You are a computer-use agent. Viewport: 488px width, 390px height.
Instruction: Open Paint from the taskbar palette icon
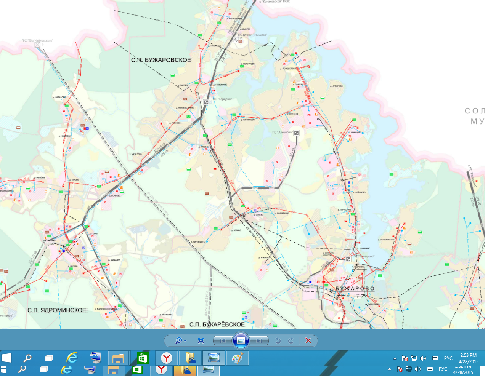tap(237, 358)
